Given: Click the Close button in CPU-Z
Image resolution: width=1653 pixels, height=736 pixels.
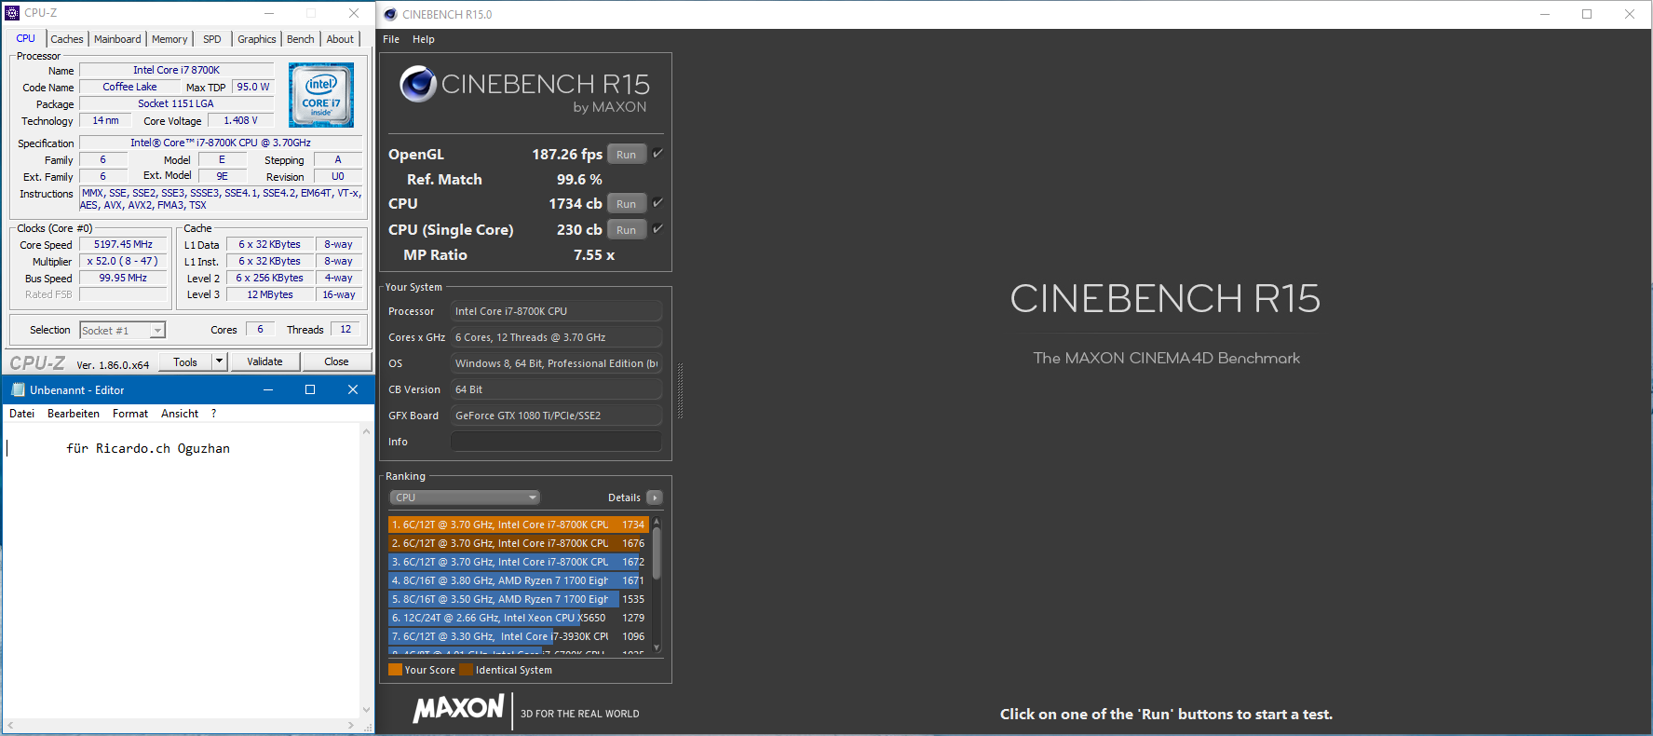Looking at the screenshot, I should point(336,361).
